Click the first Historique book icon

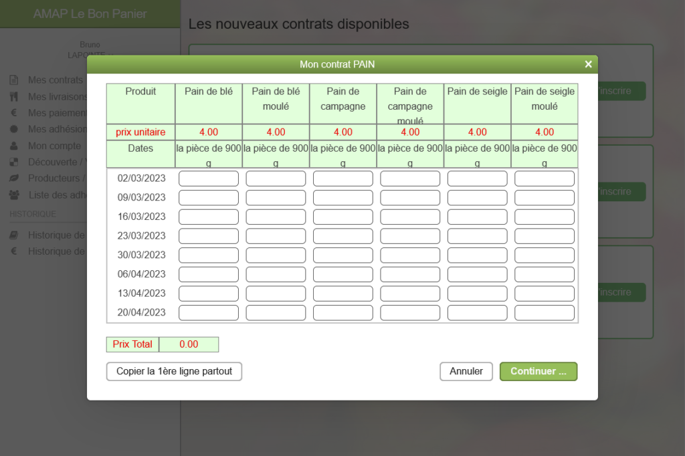point(13,235)
